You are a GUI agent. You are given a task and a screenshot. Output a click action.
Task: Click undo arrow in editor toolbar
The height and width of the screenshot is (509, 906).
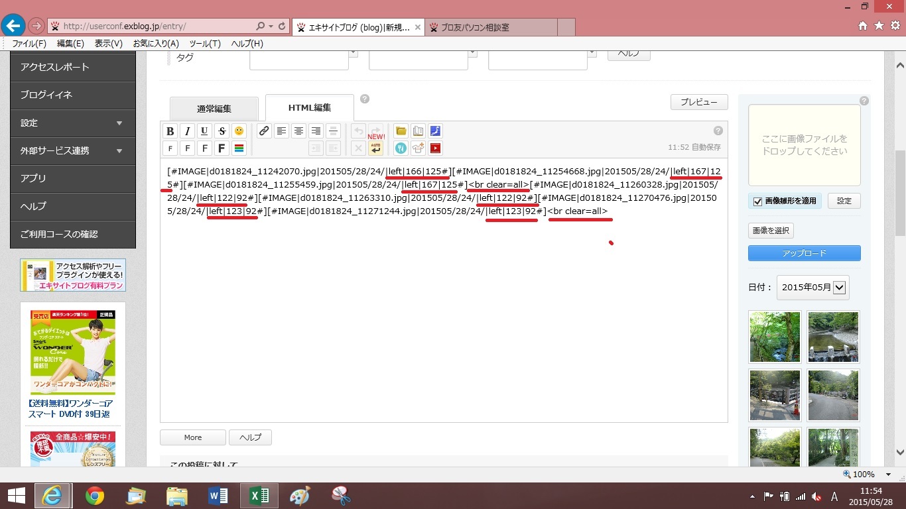pos(358,131)
